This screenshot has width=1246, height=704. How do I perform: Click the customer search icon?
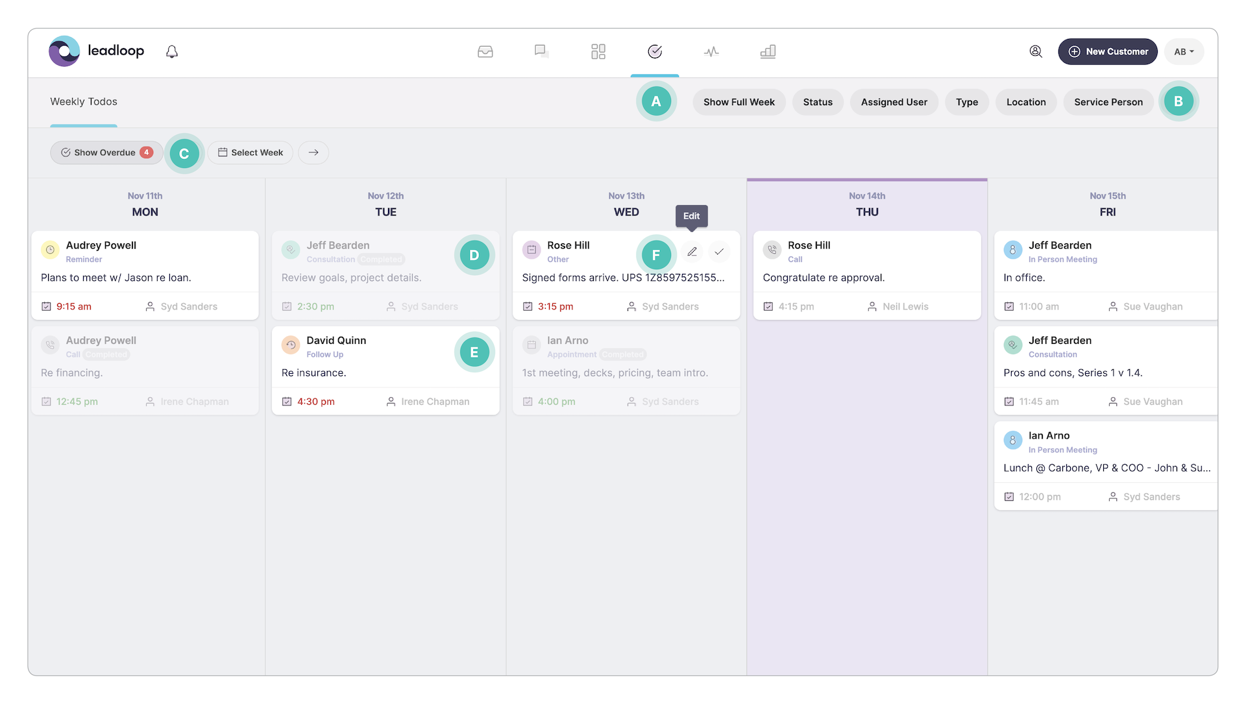coord(1036,52)
